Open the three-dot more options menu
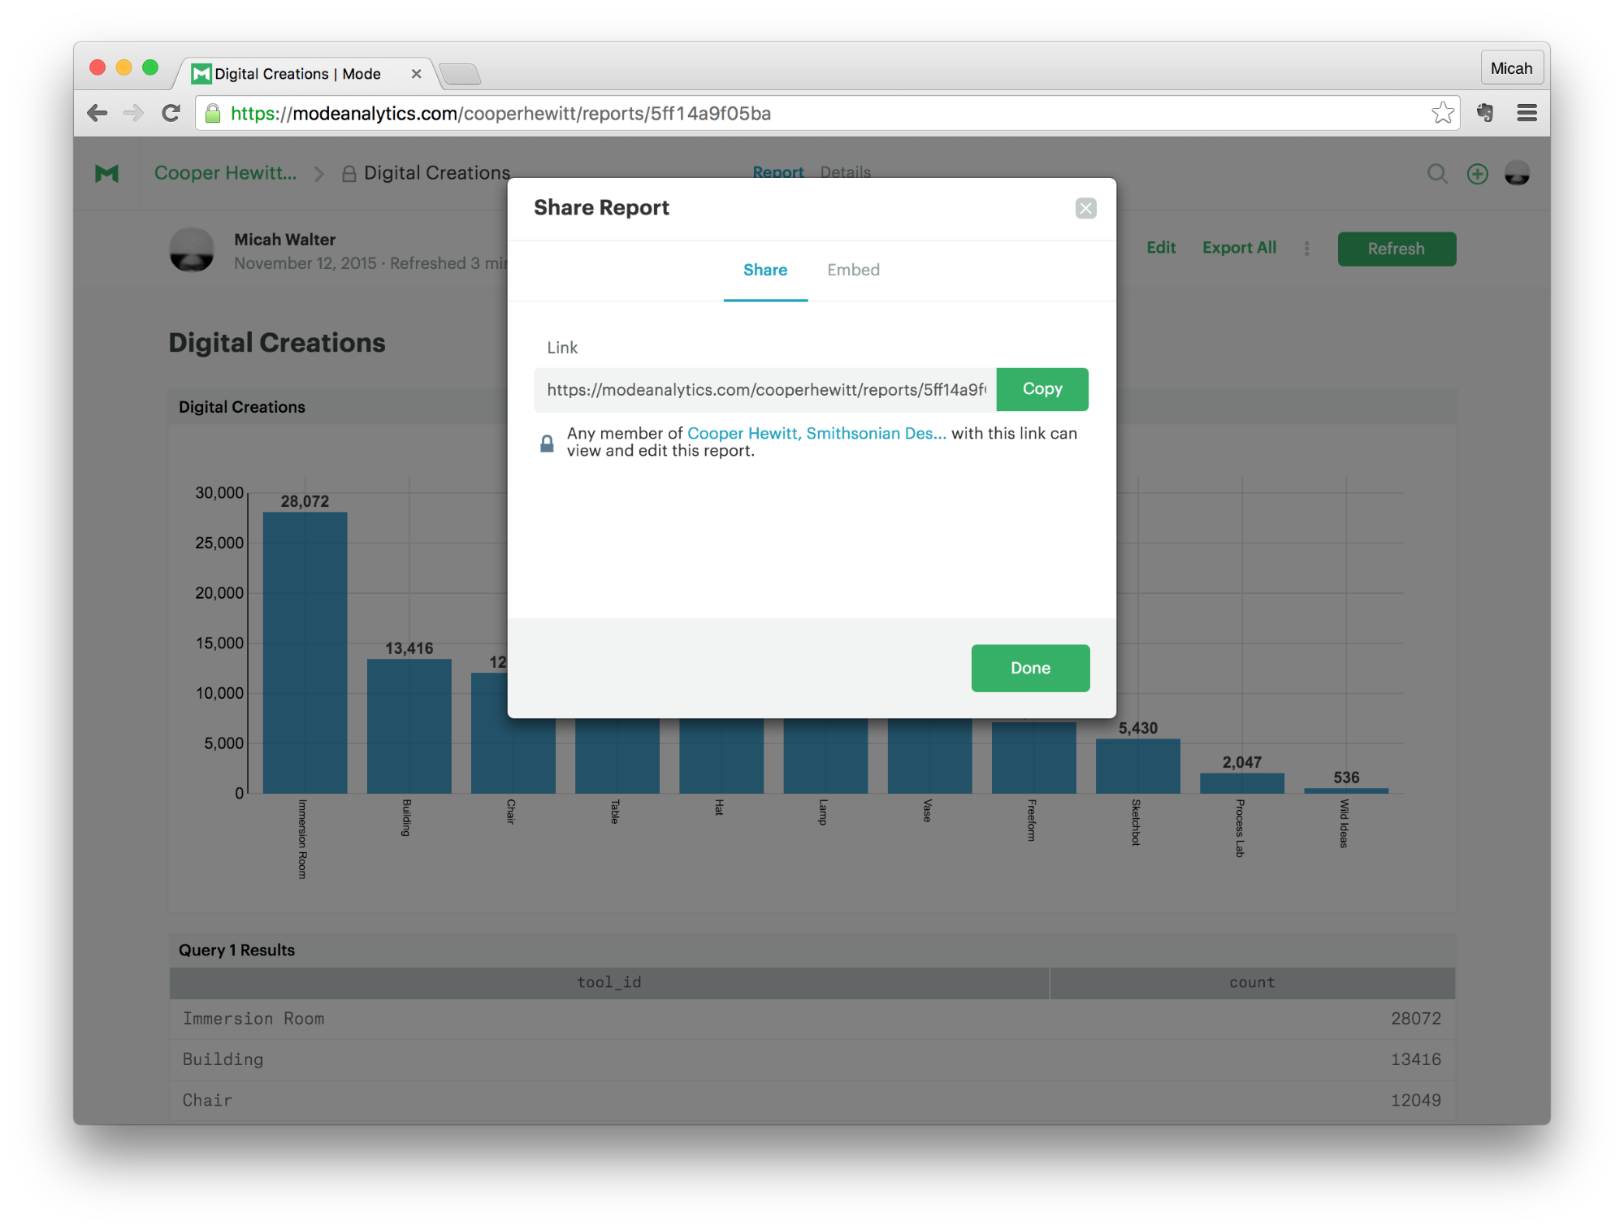Viewport: 1624px width, 1230px height. [1307, 249]
